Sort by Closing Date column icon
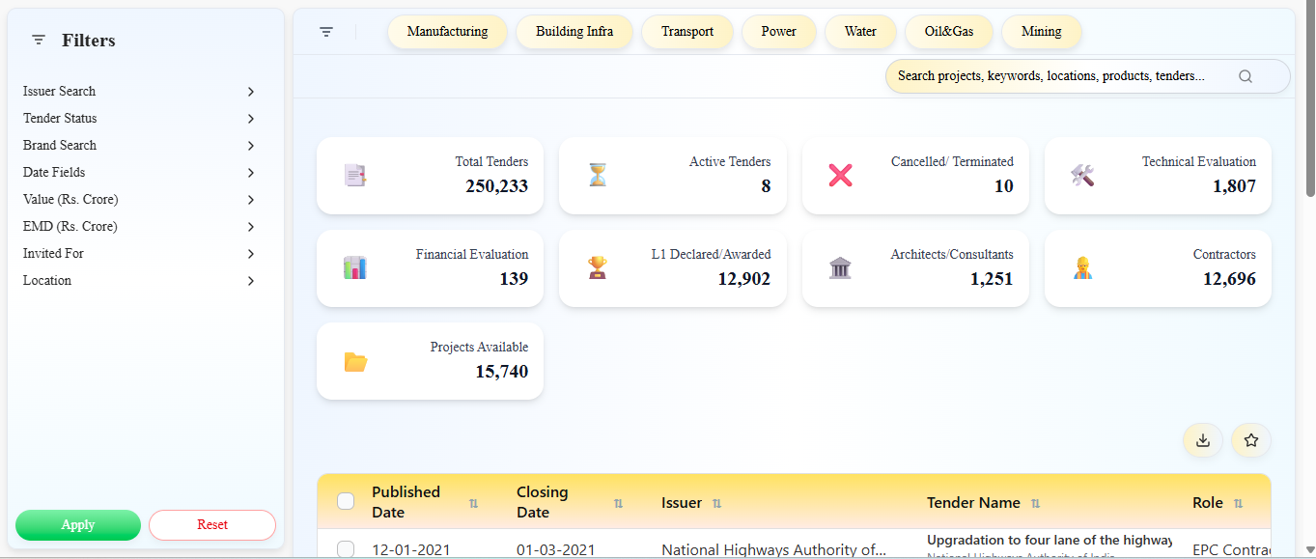This screenshot has height=559, width=1316. tap(618, 503)
